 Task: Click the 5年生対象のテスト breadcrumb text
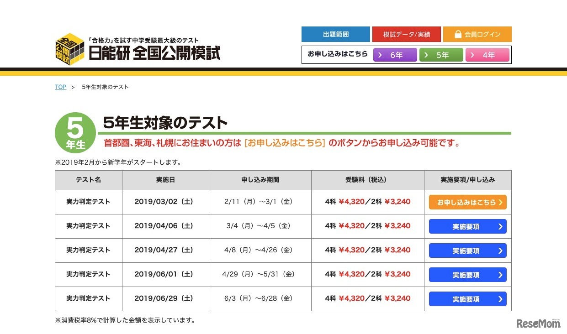104,87
